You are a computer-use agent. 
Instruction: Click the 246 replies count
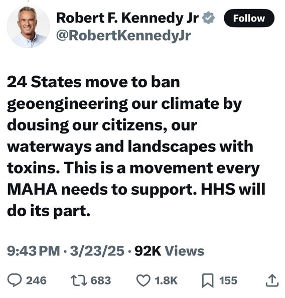pyautogui.click(x=36, y=280)
